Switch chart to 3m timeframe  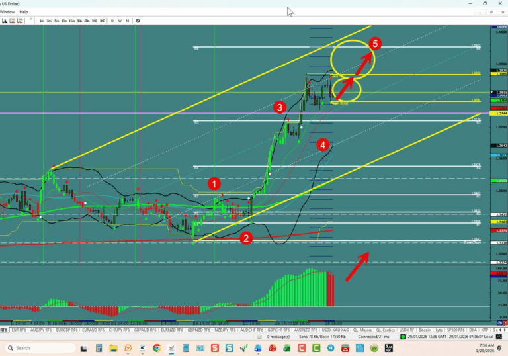point(49,21)
